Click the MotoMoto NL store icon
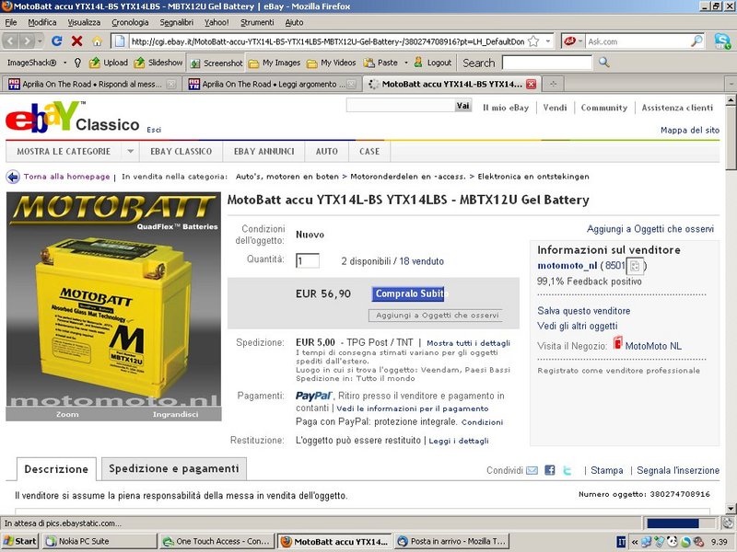This screenshot has width=737, height=552. click(x=617, y=342)
